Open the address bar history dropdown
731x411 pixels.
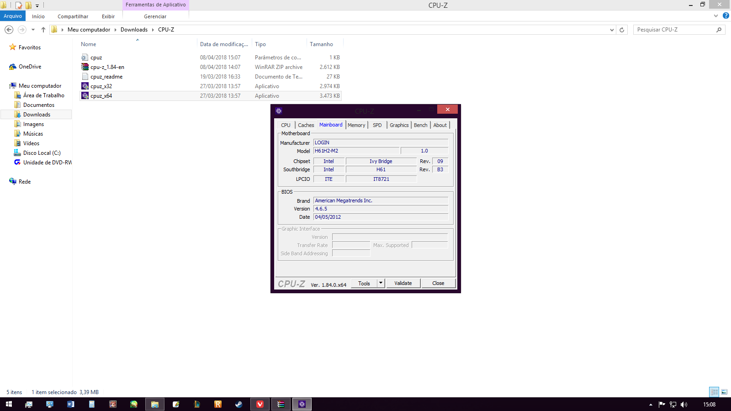612,30
